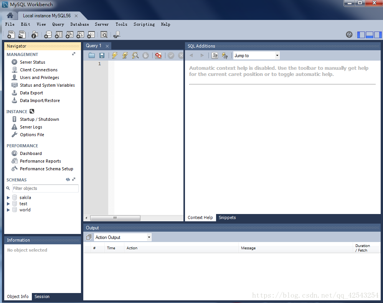Toggle the left sidebar panel visibility
383x303 pixels.
pos(361,35)
